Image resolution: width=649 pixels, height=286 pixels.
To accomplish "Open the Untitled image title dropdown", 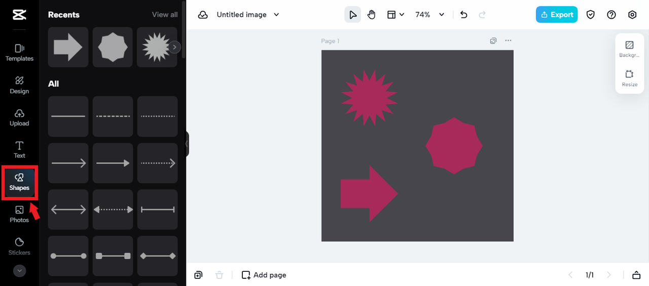I will [x=248, y=15].
